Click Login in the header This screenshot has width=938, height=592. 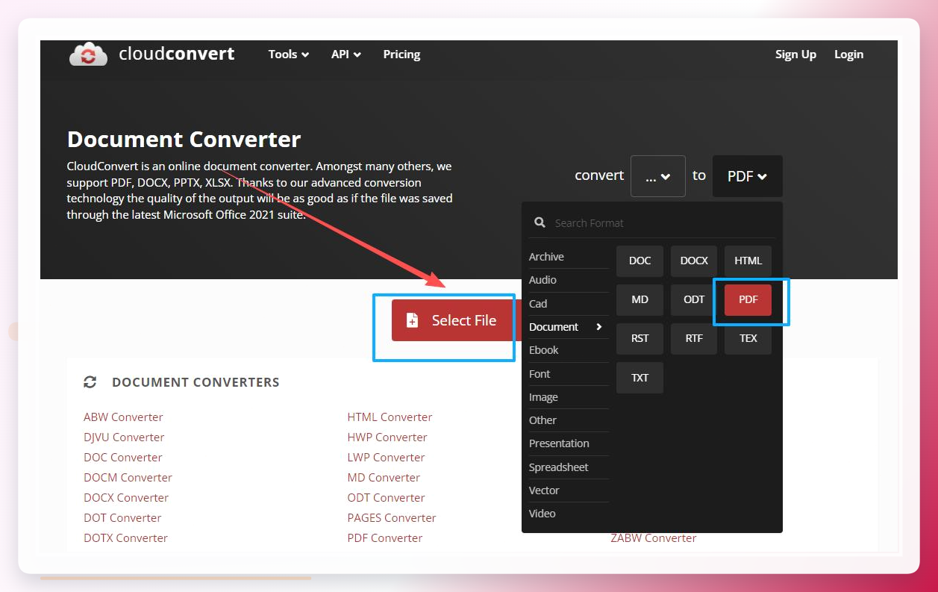[x=848, y=54]
